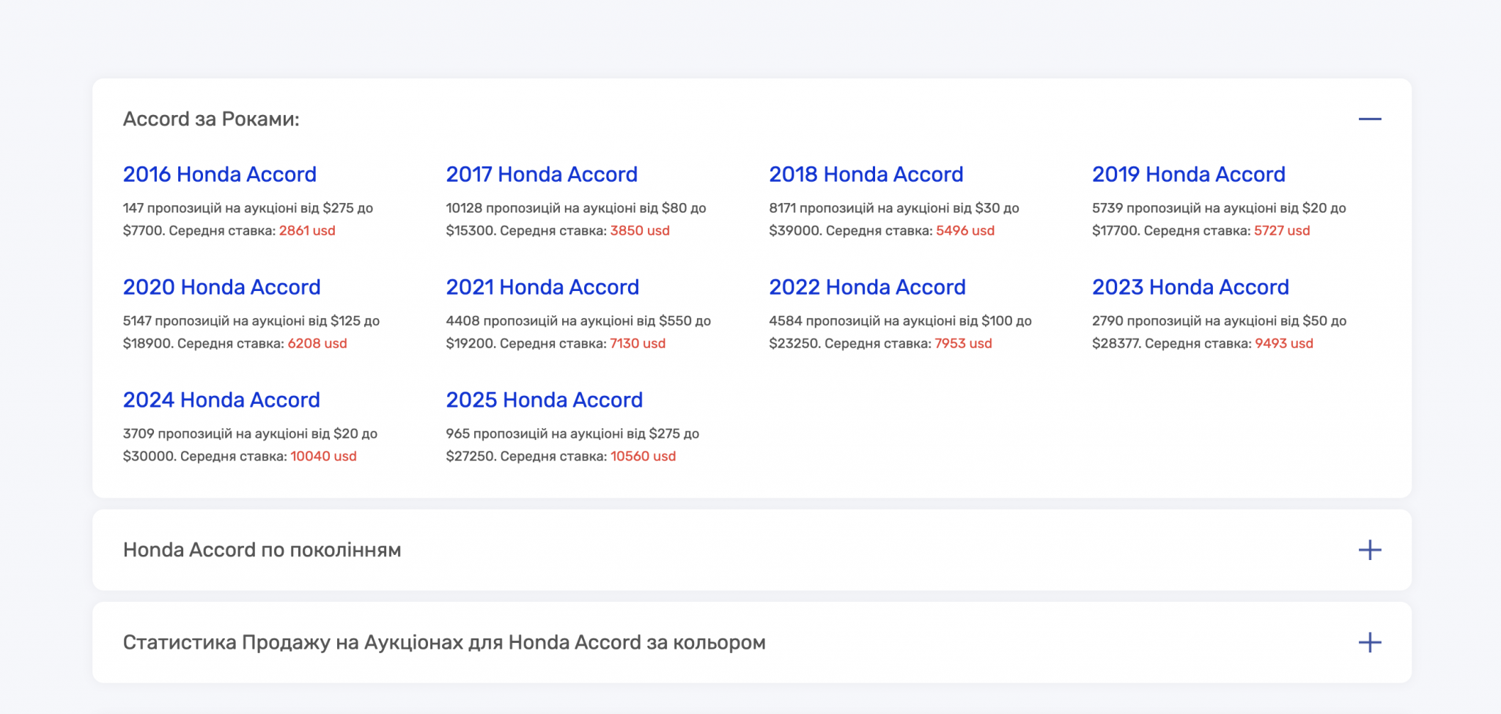Image resolution: width=1501 pixels, height=714 pixels.
Task: View 2025 Honda Accord listings
Action: pos(544,400)
